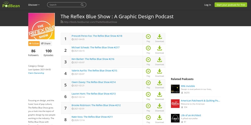The image size is (251, 125).
Task: Click the Category: Design text
Action: [36, 66]
